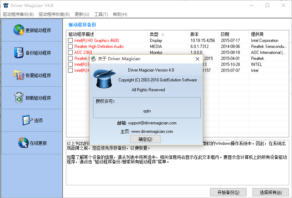Screen dimensions: 292x198
Task: Click the 在线更新 globe cursor icon
Action: (23, 143)
